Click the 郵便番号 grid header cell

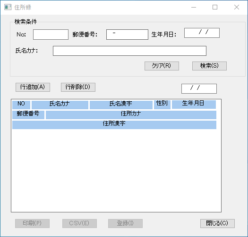click(x=28, y=115)
